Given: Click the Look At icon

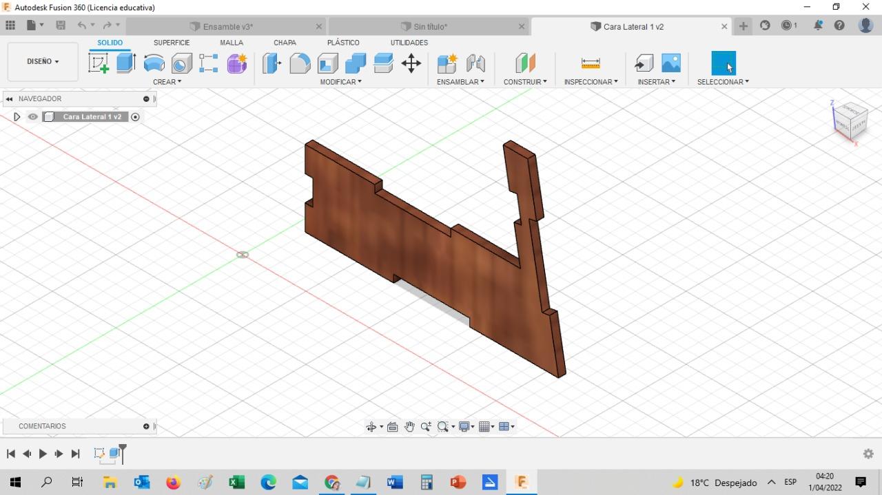Looking at the screenshot, I should point(393,427).
